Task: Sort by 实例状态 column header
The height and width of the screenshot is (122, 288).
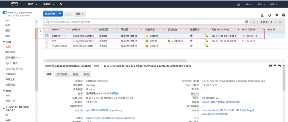Action: tap(150, 29)
